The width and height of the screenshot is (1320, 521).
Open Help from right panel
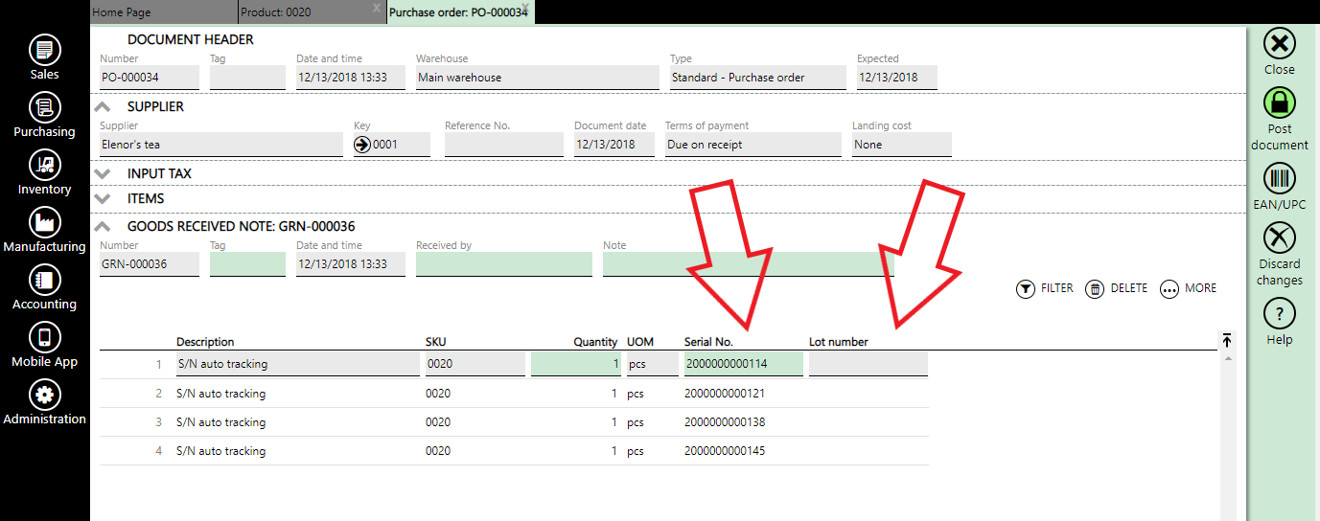click(x=1279, y=314)
